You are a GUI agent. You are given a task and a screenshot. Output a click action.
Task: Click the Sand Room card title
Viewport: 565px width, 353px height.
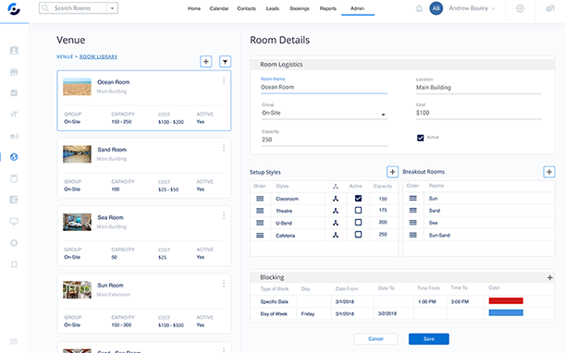[x=112, y=150]
